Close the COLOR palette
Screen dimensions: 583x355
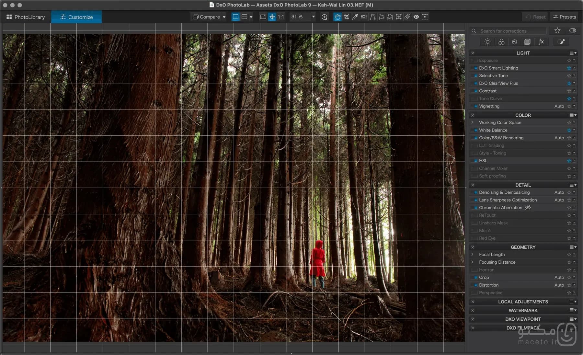(x=473, y=115)
